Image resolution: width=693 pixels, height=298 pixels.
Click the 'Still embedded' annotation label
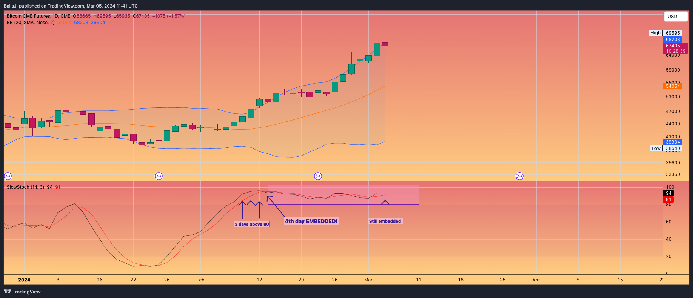pos(385,221)
